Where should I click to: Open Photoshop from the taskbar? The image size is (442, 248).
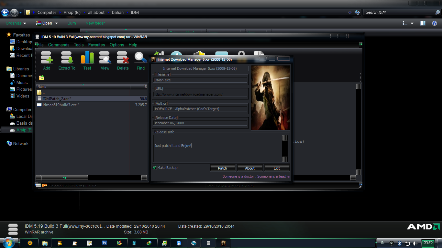[x=104, y=243]
